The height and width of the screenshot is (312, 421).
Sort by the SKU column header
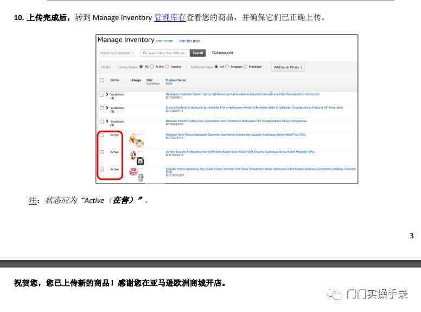[x=149, y=80]
